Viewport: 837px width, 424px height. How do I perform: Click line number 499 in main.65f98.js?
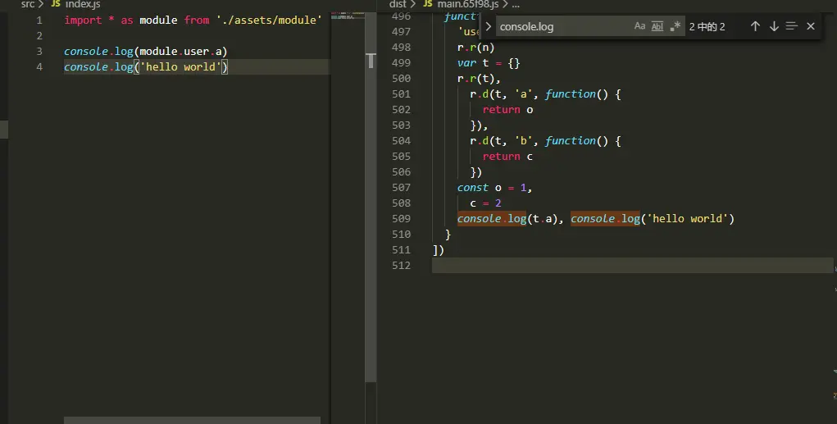coord(401,63)
